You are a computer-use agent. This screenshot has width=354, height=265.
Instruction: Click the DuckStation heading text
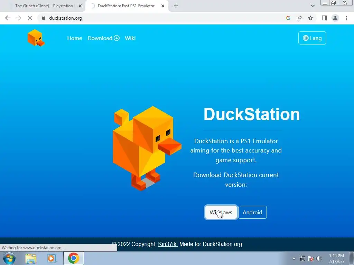pyautogui.click(x=252, y=114)
